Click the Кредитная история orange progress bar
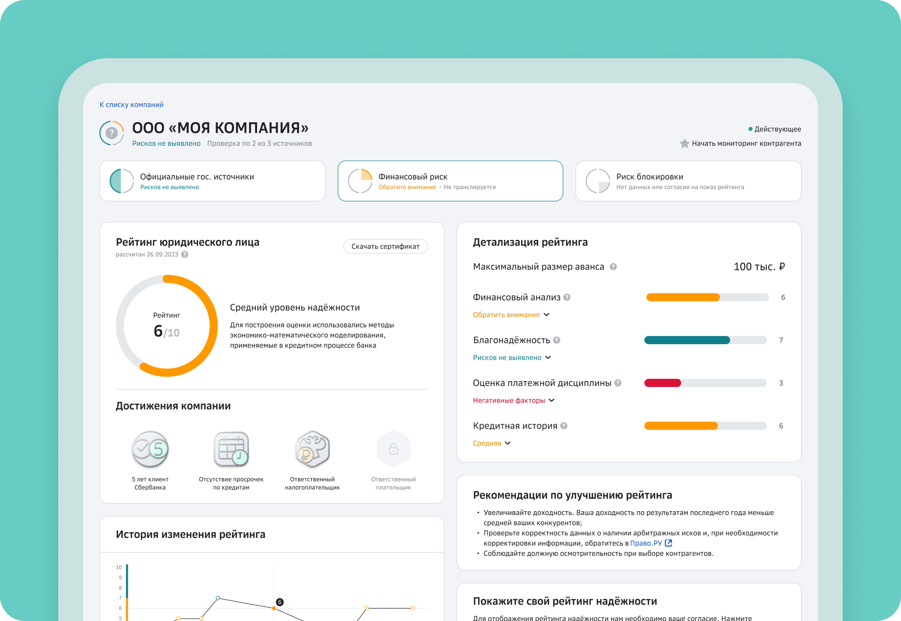Image resolution: width=901 pixels, height=621 pixels. coord(706,426)
